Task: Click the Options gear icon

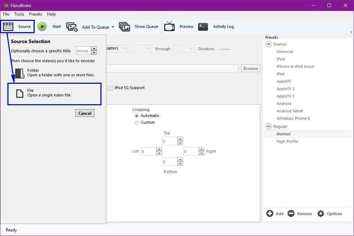Action: (321, 213)
